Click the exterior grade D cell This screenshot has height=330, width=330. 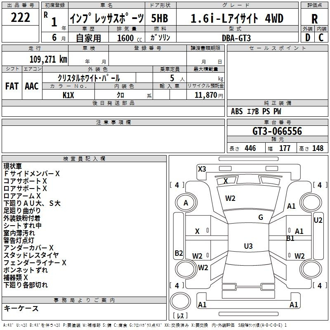pyautogui.click(x=307, y=37)
